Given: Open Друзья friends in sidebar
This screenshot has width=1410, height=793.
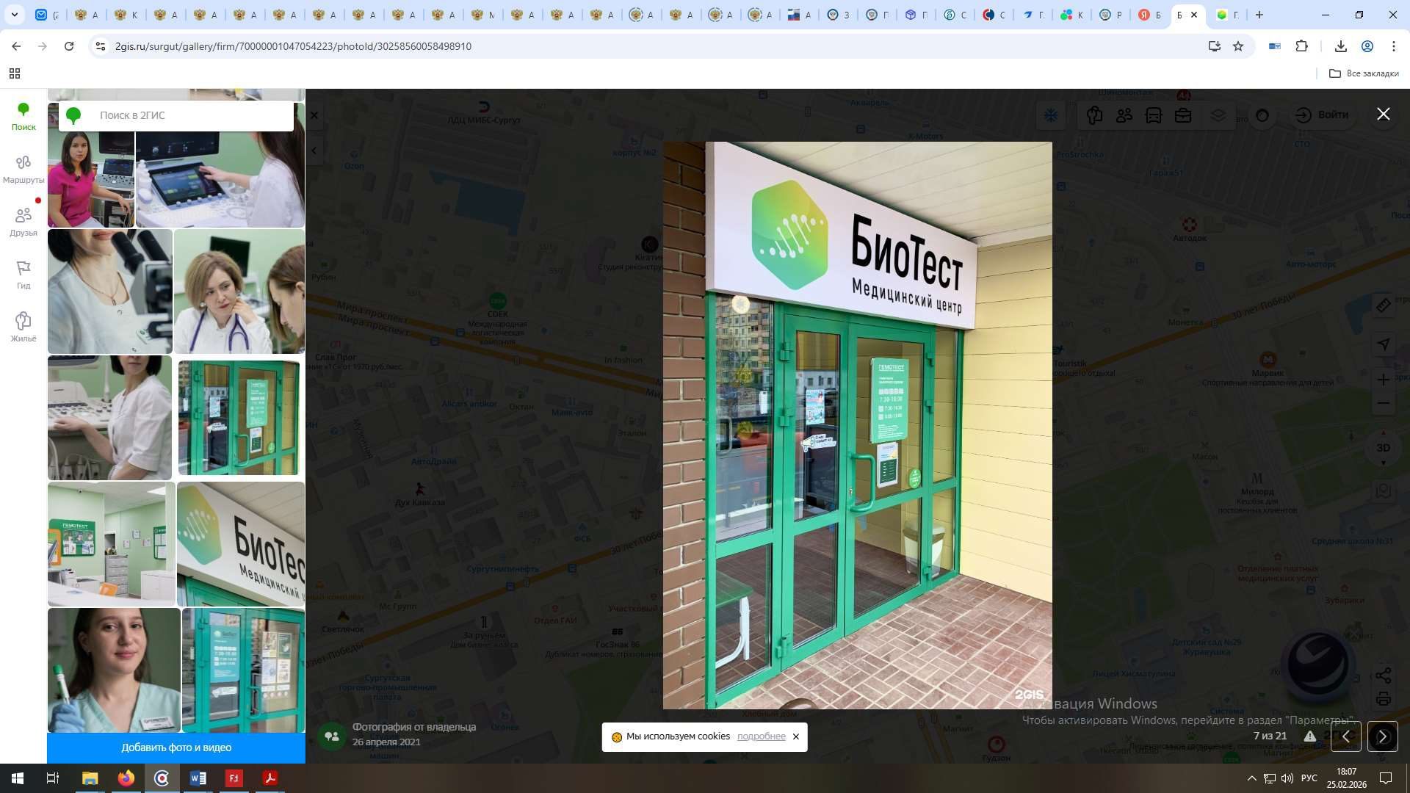Looking at the screenshot, I should click(23, 222).
